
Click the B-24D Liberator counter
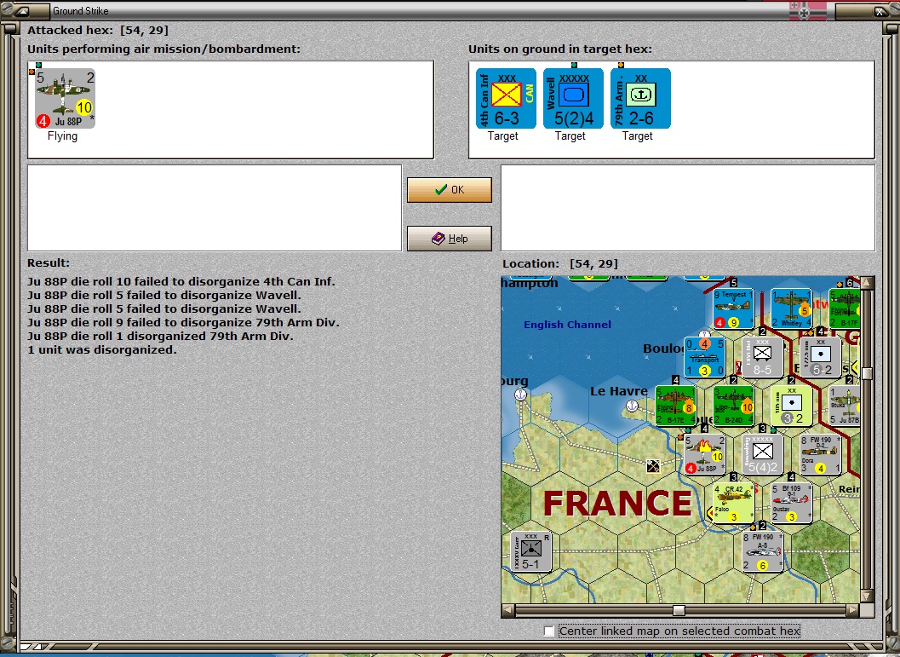pos(734,406)
